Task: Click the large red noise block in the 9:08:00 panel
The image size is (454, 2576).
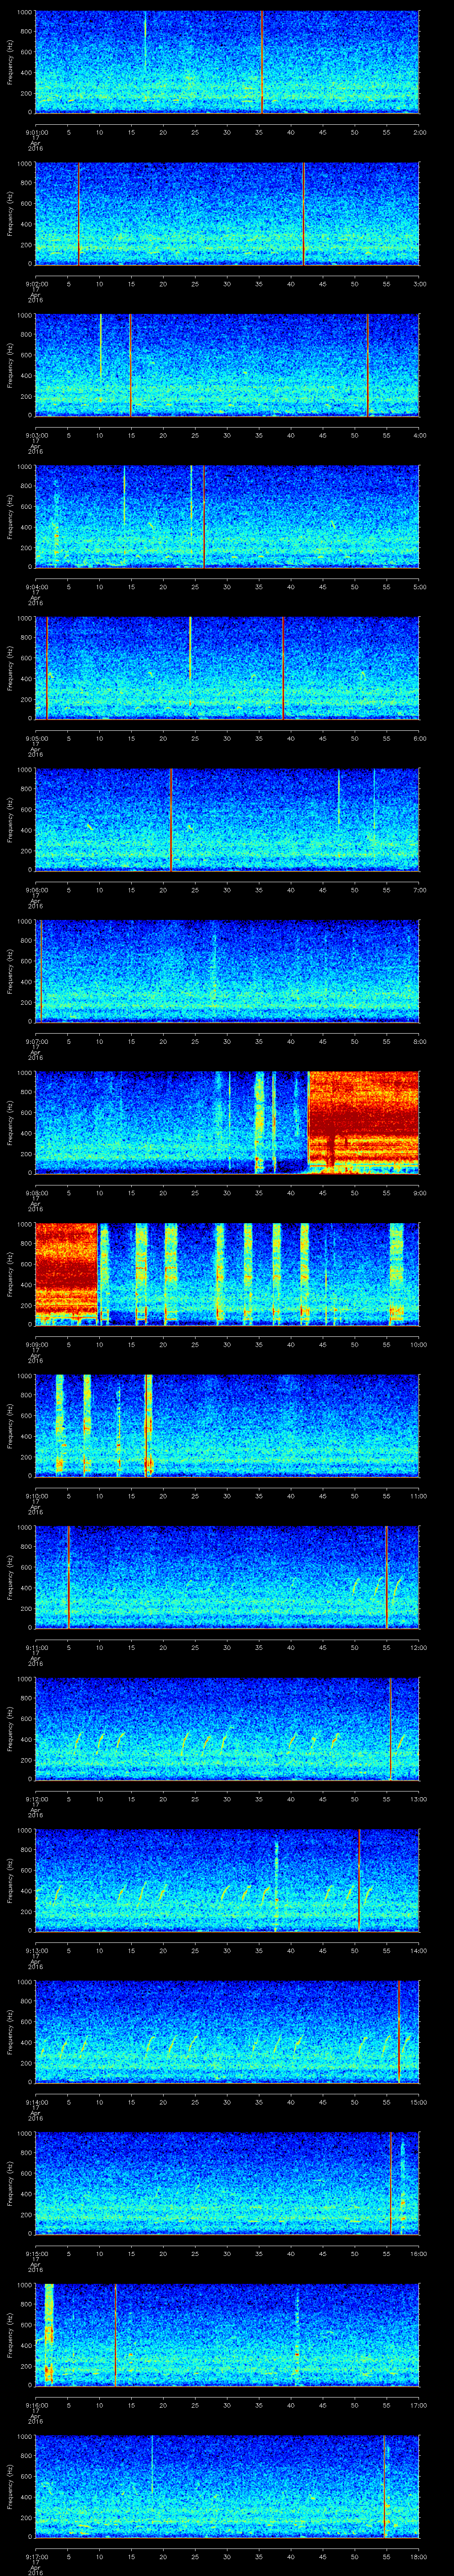Action: [363, 1122]
